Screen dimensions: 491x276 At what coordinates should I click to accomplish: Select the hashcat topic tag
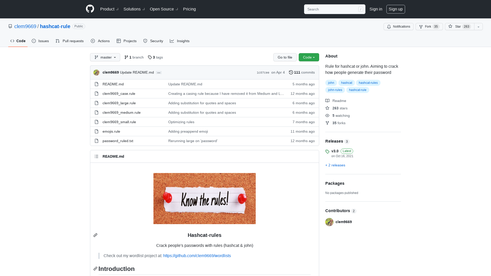coord(347,83)
